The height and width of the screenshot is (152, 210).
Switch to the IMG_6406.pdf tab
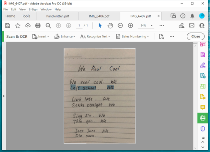tap(99, 16)
